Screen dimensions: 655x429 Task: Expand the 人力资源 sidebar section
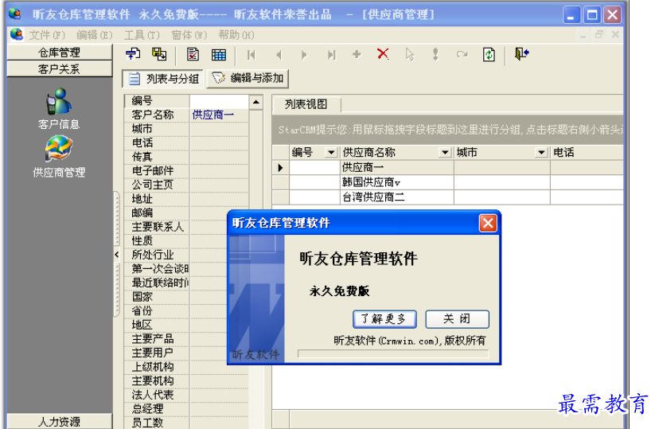(60, 421)
